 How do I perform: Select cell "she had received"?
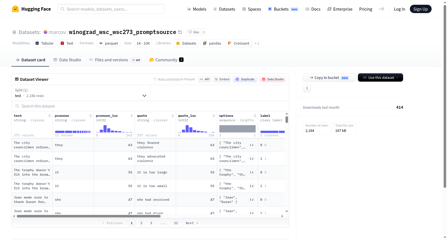[155, 200]
